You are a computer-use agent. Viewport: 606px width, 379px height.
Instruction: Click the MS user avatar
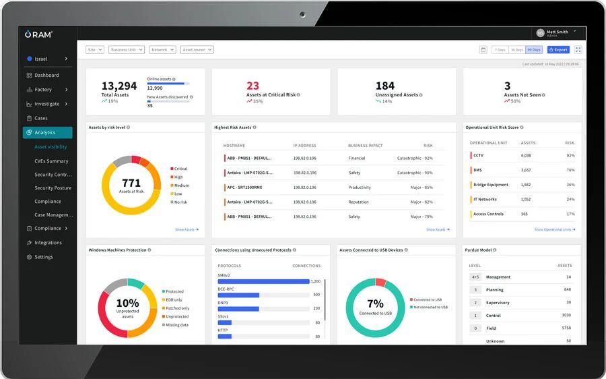[x=540, y=33]
